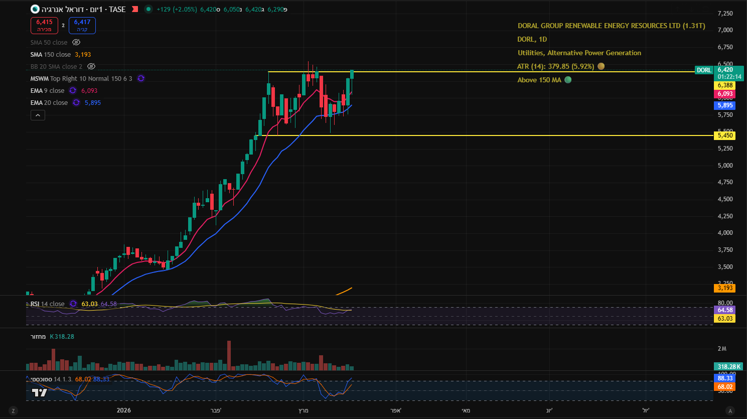Click the 7,000 level on price scale
The image size is (747, 419).
coord(725,30)
